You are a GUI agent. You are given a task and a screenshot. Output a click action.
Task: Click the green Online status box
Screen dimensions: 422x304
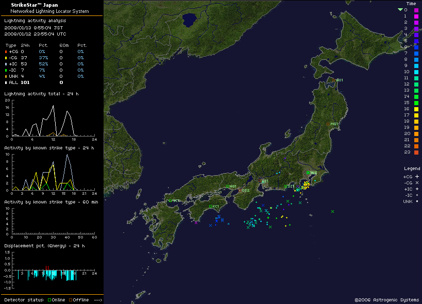pos(49,300)
